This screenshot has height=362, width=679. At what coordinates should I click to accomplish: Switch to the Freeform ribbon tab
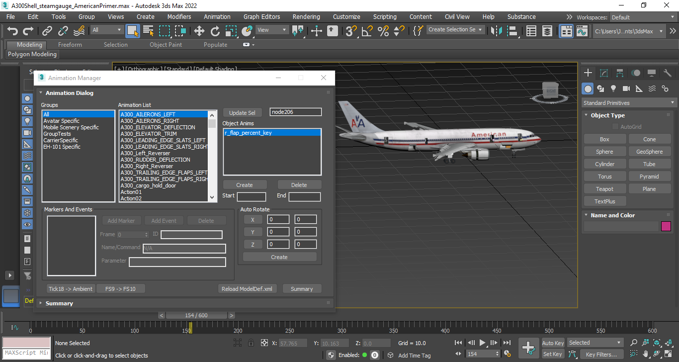pos(70,45)
